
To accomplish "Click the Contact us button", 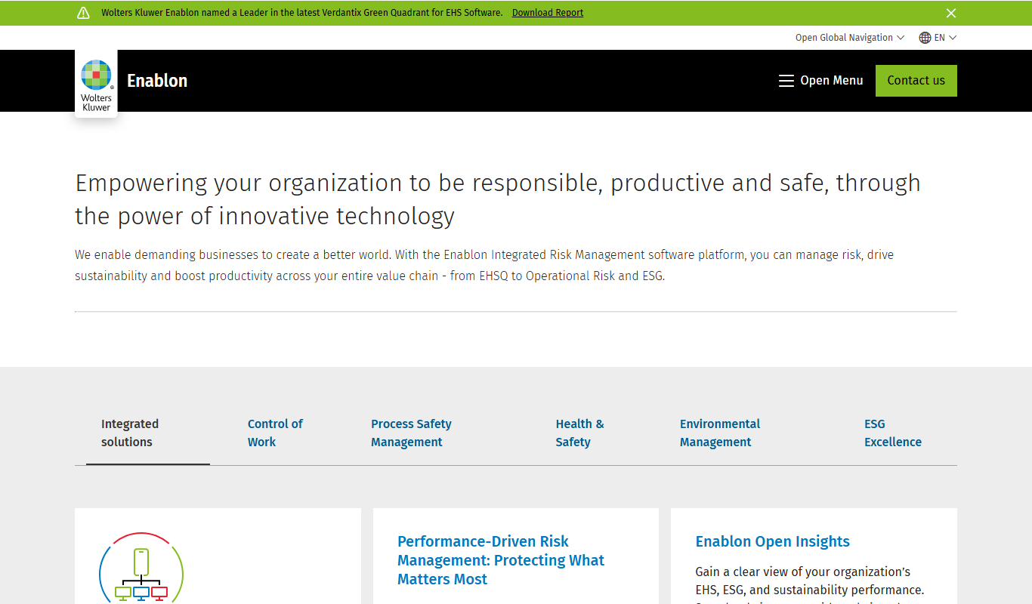I will 916,81.
